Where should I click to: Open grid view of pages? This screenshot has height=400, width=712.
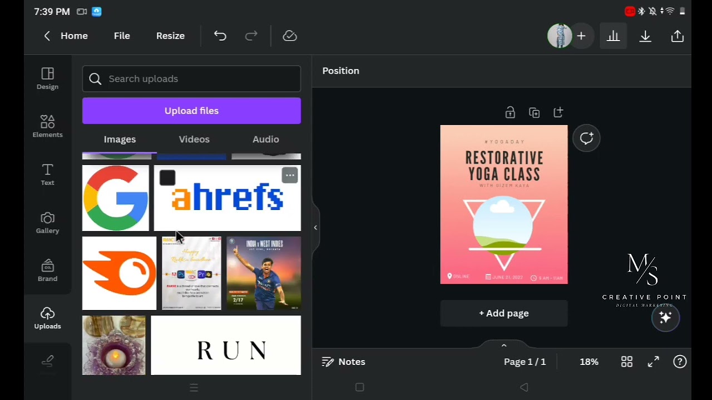(x=627, y=362)
